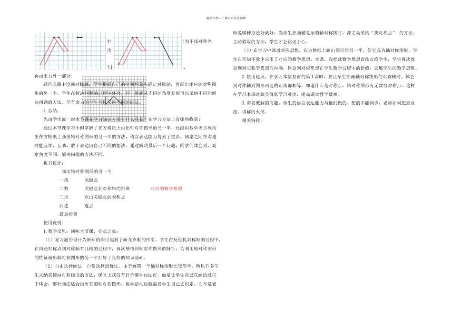Click the paragraph starting 2.使用建议
This screenshot has height=320, width=452.
tap(324, 85)
